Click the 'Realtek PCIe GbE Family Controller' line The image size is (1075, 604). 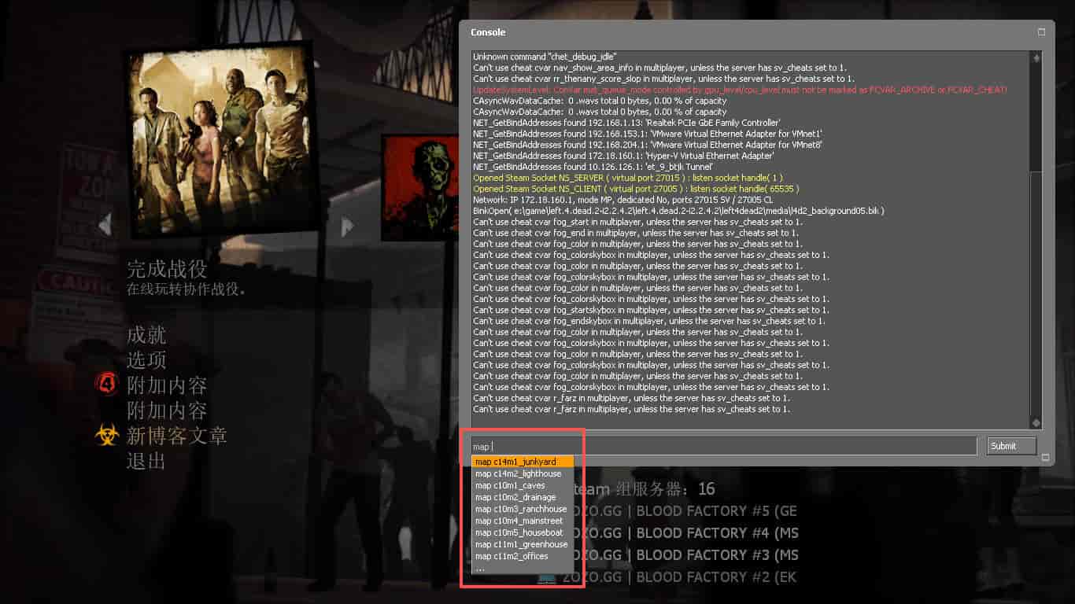pyautogui.click(x=627, y=123)
